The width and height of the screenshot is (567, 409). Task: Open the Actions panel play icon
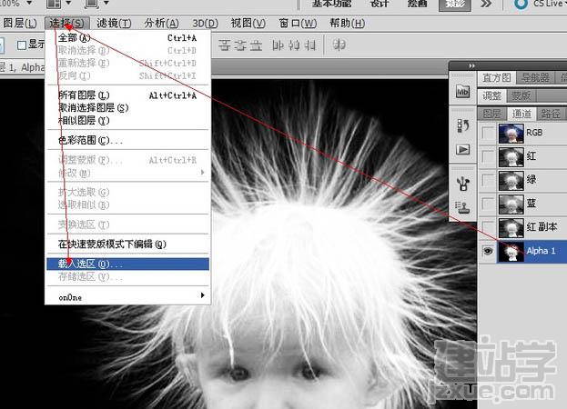coord(463,149)
